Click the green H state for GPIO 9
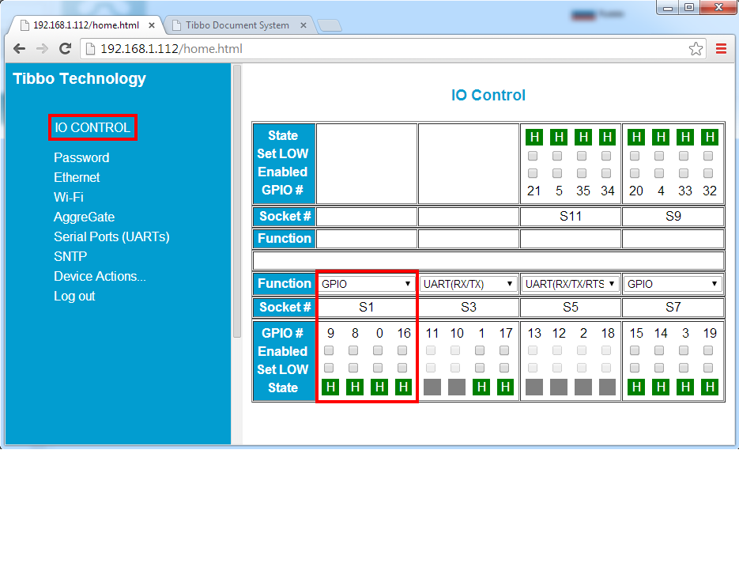The width and height of the screenshot is (739, 567). (x=330, y=387)
